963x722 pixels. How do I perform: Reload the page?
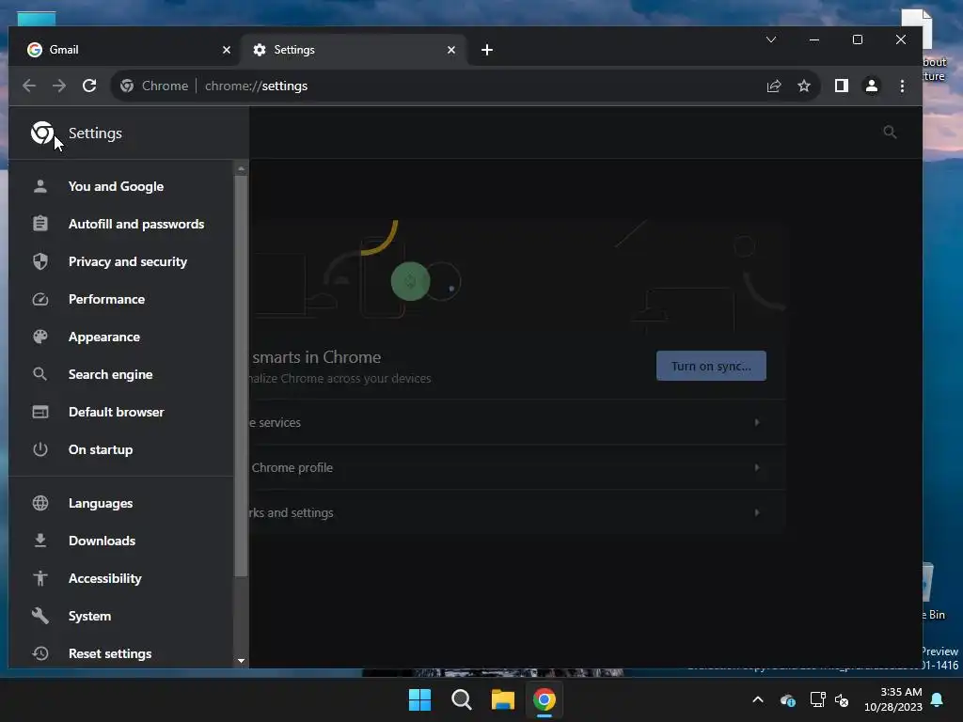[x=89, y=86]
